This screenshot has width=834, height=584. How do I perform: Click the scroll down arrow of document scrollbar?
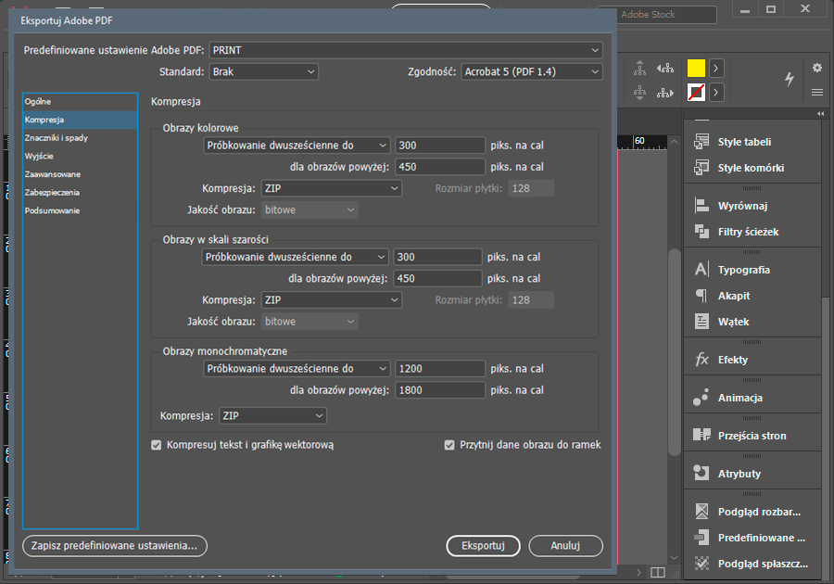[675, 557]
